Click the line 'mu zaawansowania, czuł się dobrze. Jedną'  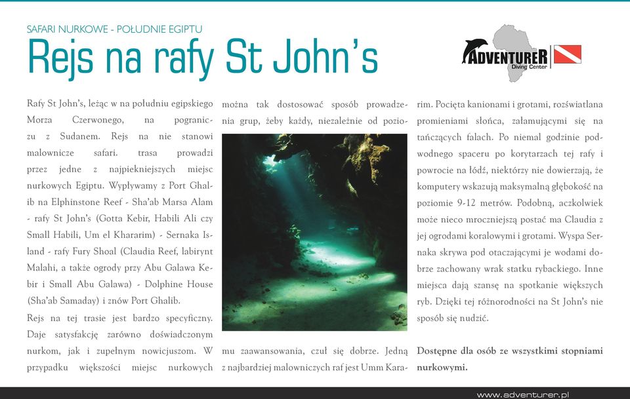[314, 351]
